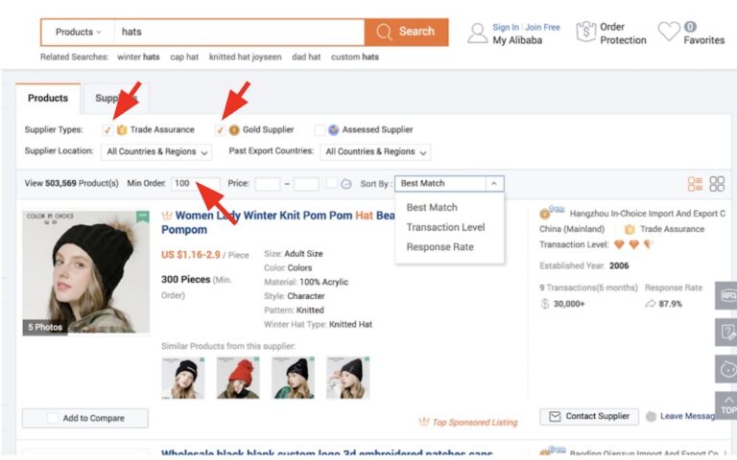Viewport: 737px width, 460px height.
Task: Click the 5 Photos label on image
Action: pyautogui.click(x=45, y=327)
